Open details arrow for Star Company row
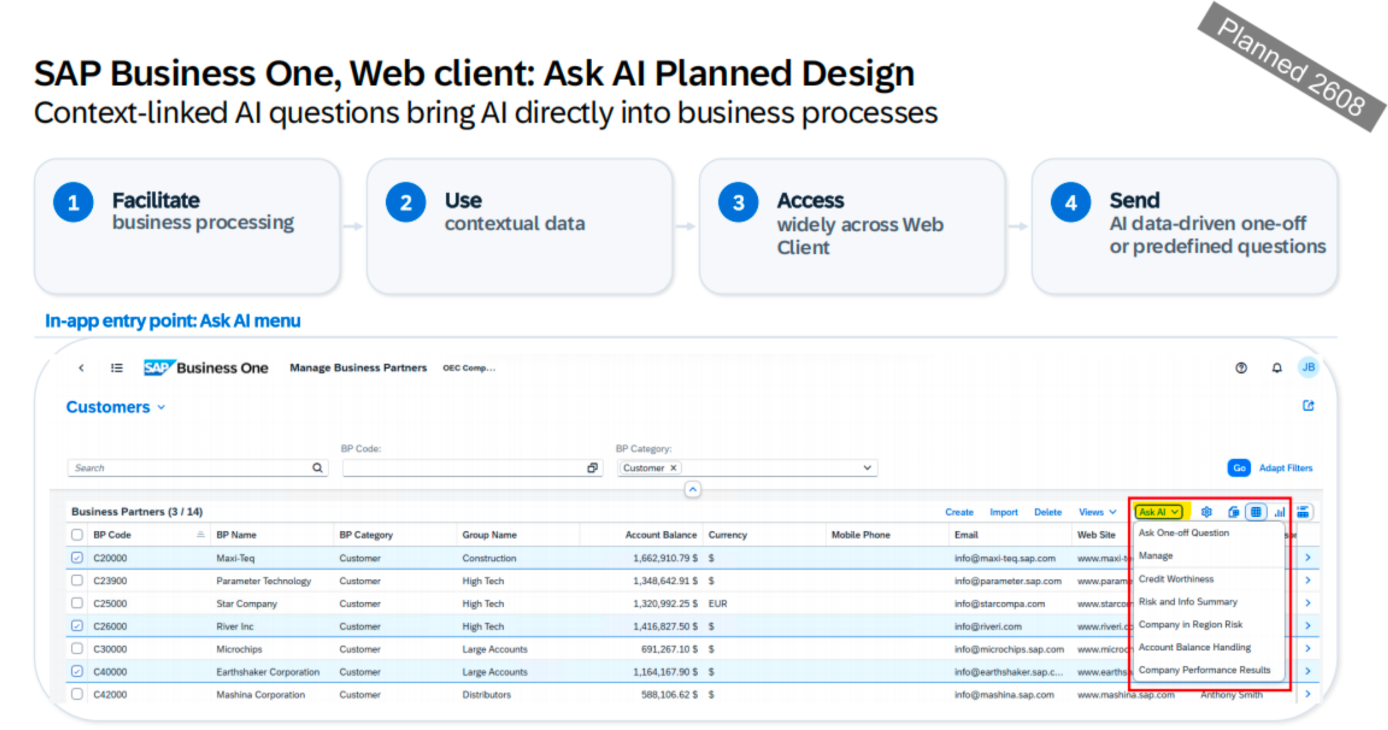The height and width of the screenshot is (730, 1388). pos(1308,603)
